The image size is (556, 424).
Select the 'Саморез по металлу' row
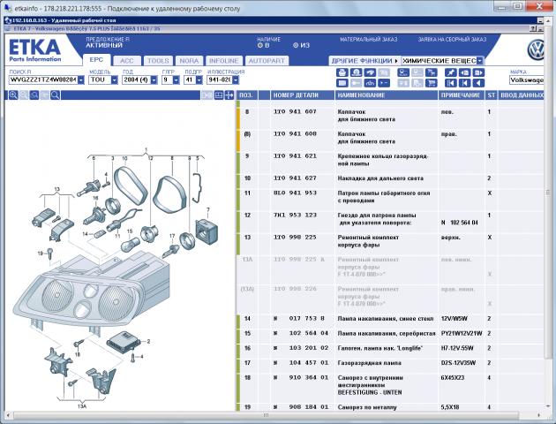[x=390, y=407]
